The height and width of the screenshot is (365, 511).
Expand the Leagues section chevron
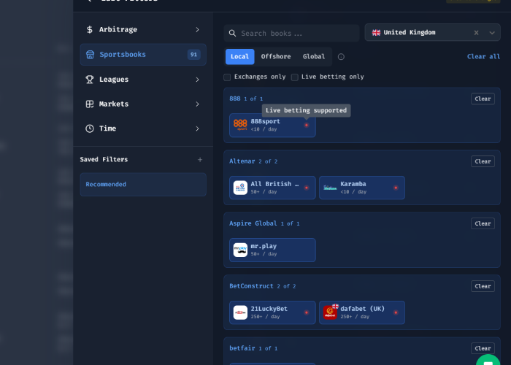coord(197,80)
